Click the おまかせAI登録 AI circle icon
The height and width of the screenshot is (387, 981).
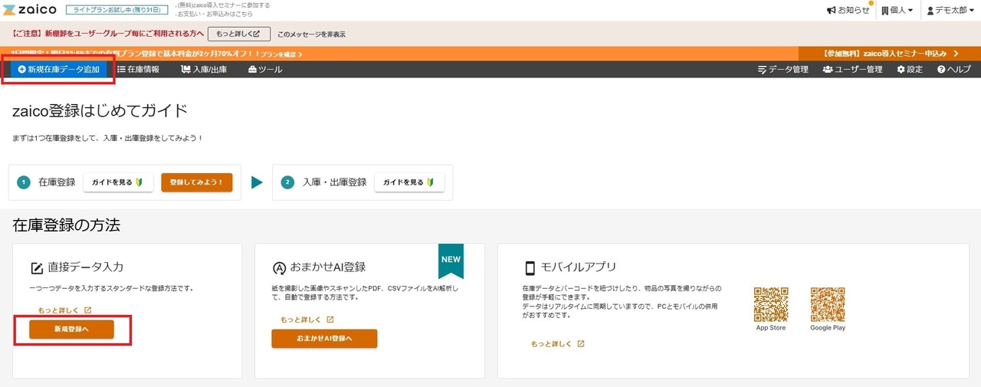[279, 267]
